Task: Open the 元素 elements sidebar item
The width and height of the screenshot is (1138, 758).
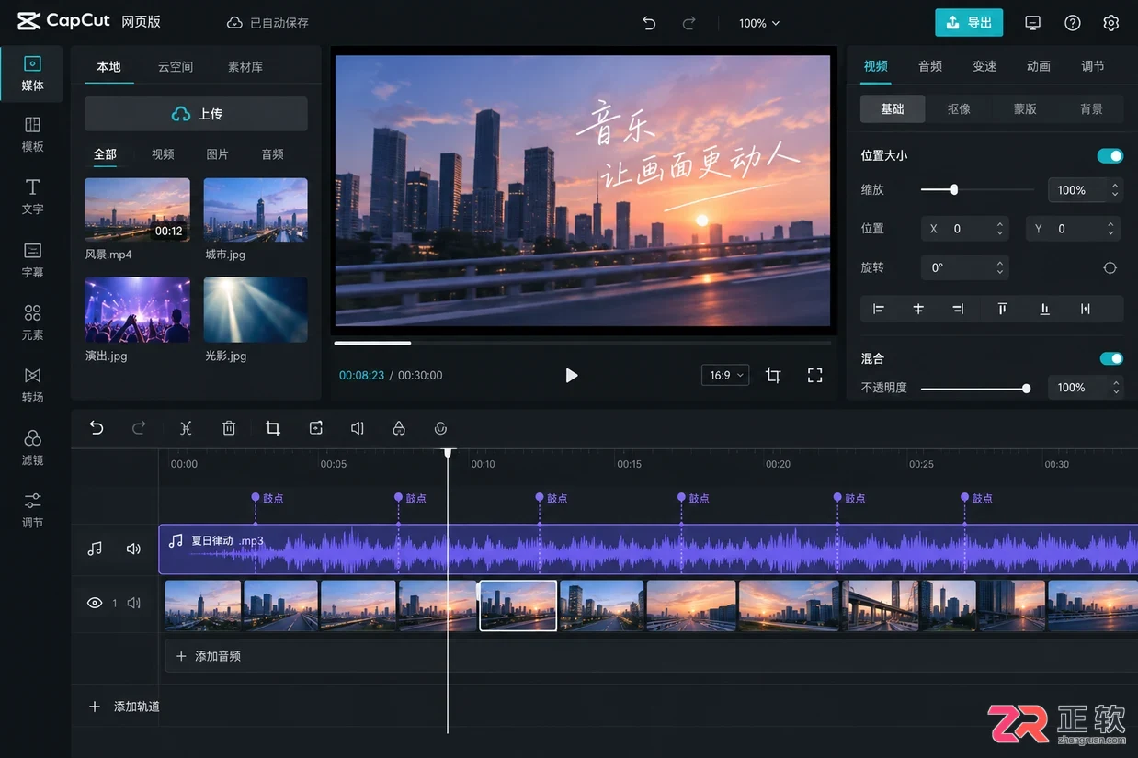Action: [32, 322]
